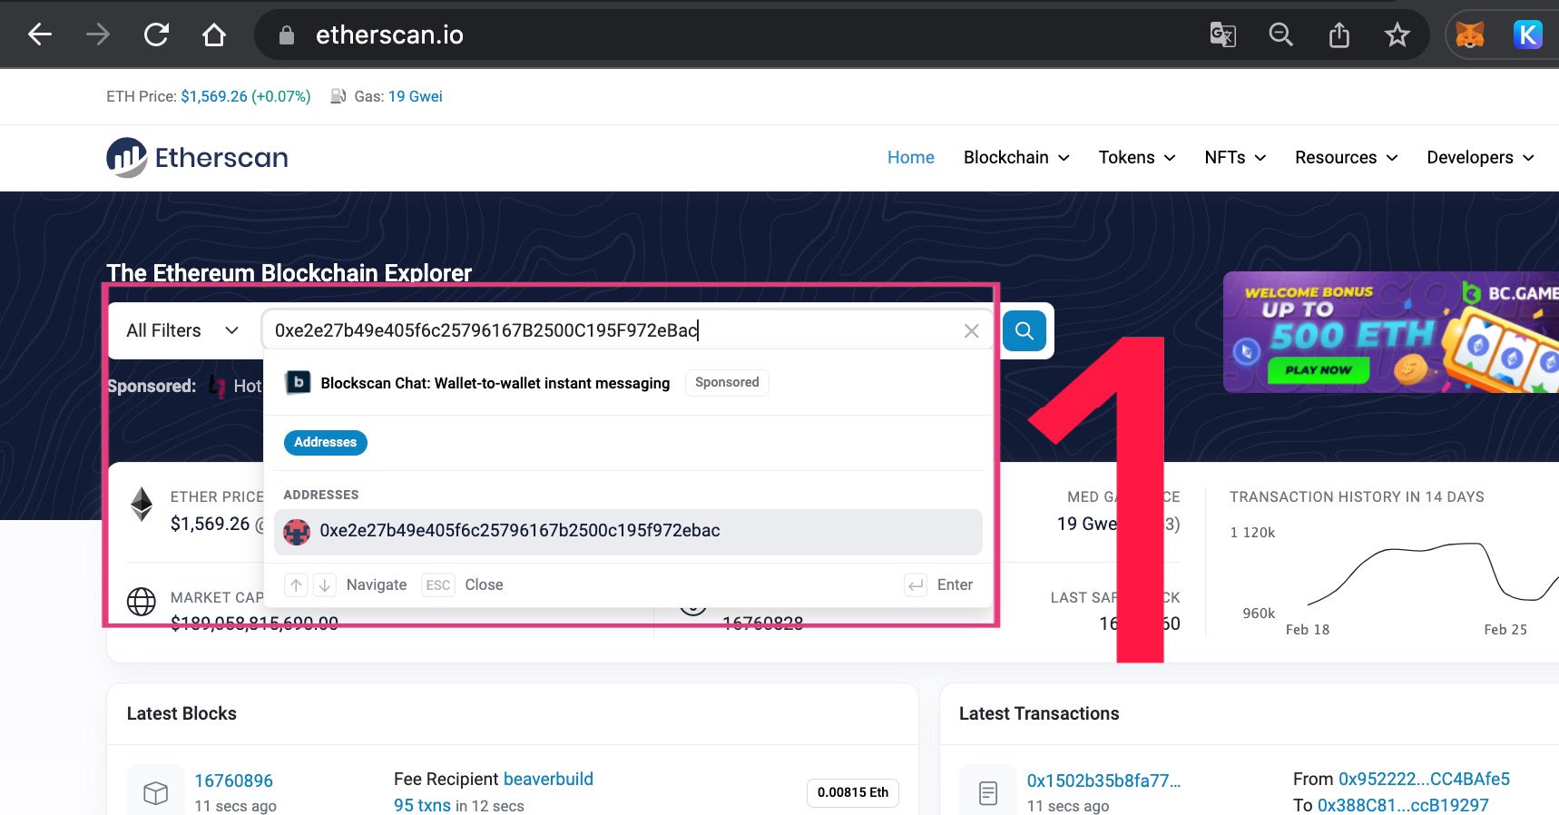Open block 16760896
The height and width of the screenshot is (815, 1559).
pyautogui.click(x=233, y=781)
